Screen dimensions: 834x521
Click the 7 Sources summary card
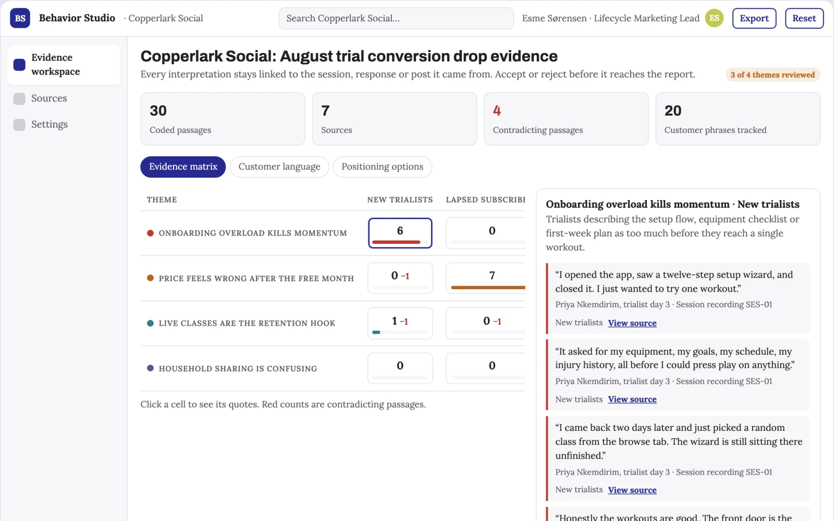[395, 119]
